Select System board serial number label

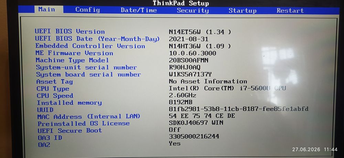[88, 74]
